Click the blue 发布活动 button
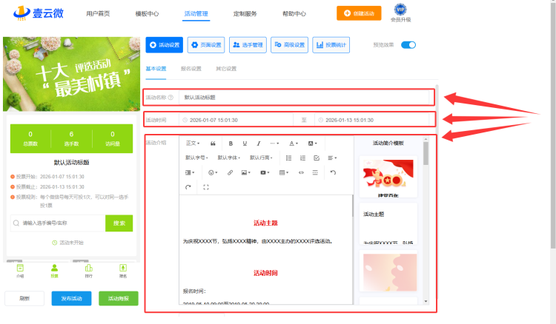The image size is (556, 324). [x=72, y=299]
